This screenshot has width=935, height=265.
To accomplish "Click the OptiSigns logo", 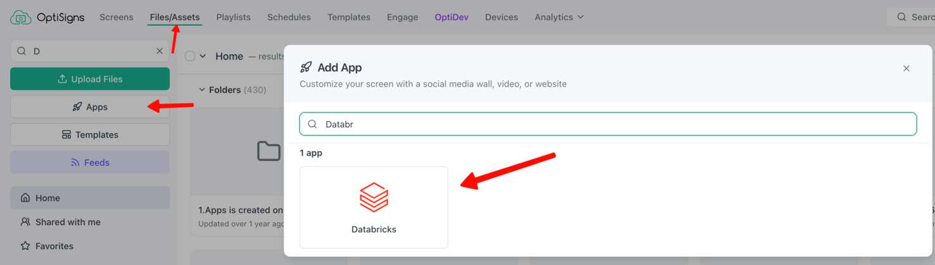I will pyautogui.click(x=48, y=17).
